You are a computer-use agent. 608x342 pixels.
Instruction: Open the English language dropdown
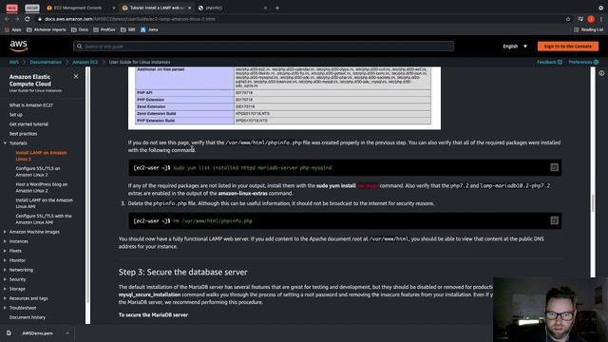515,47
